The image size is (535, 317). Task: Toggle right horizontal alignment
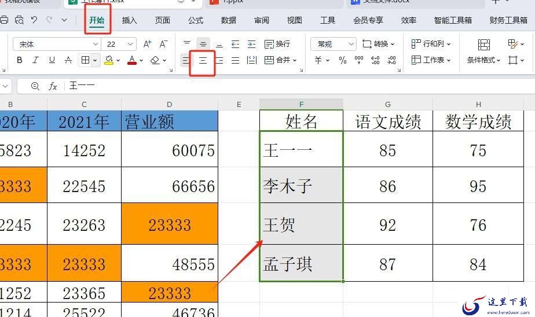click(219, 61)
